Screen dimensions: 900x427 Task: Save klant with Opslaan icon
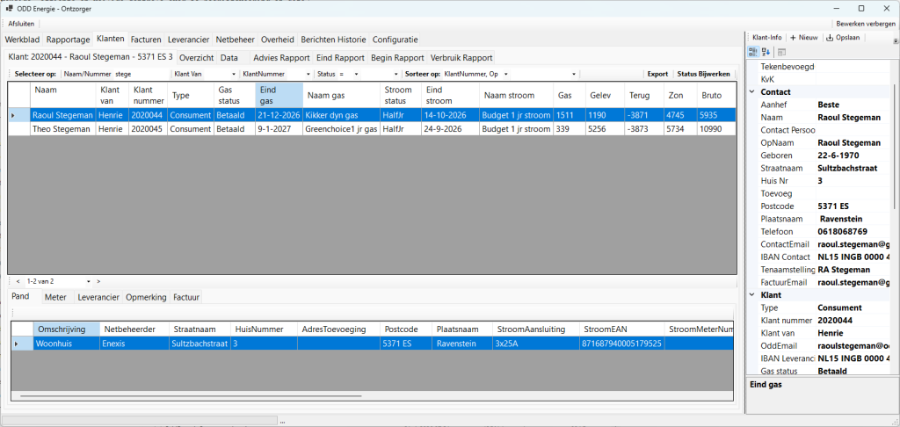click(x=845, y=37)
